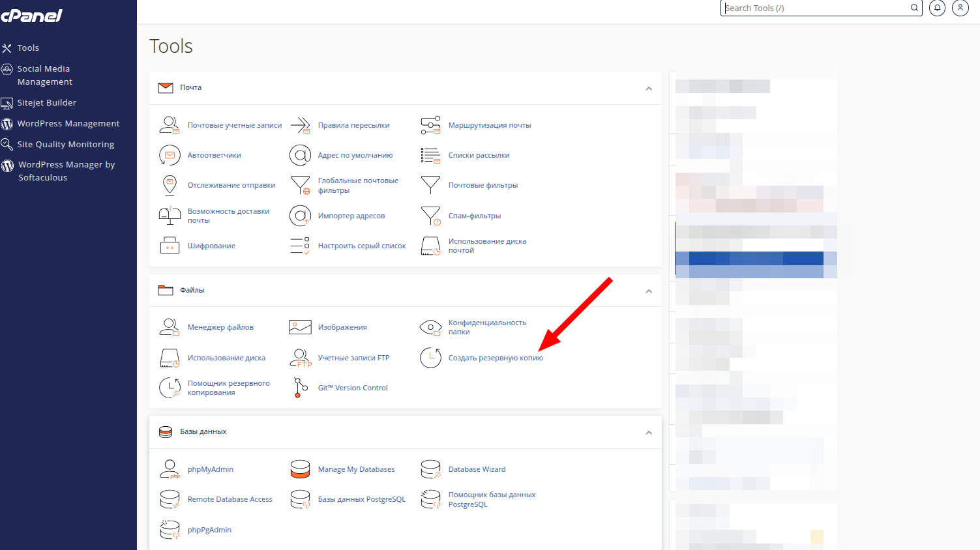The height and width of the screenshot is (550, 980).
Task: Click the Адрес по умолчанию @ icon
Action: [300, 155]
